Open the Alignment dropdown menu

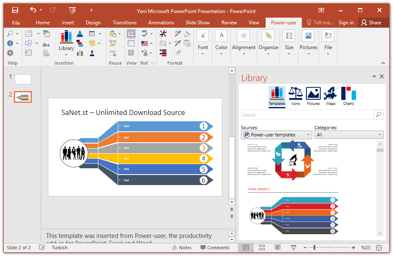(x=243, y=53)
